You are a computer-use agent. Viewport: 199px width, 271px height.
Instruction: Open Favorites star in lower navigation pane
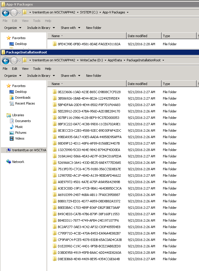9,86
